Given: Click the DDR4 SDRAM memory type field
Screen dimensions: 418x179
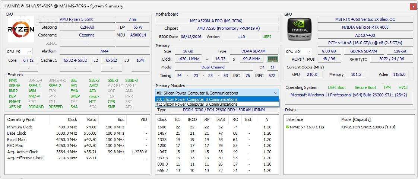Looking at the screenshot, I should coord(254,51).
